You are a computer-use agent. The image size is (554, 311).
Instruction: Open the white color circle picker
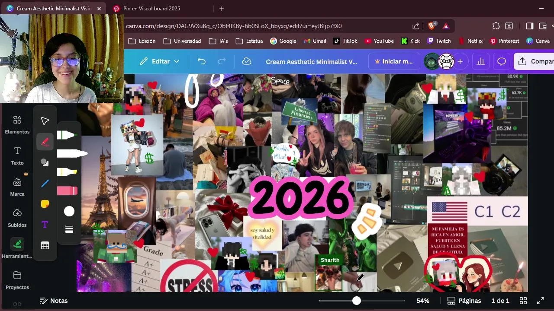click(x=69, y=211)
